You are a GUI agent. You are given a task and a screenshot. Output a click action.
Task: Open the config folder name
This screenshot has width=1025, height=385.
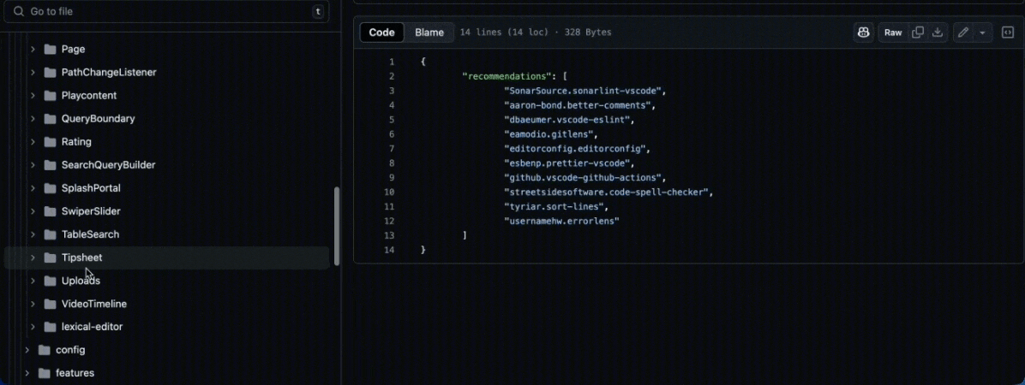[x=70, y=350]
